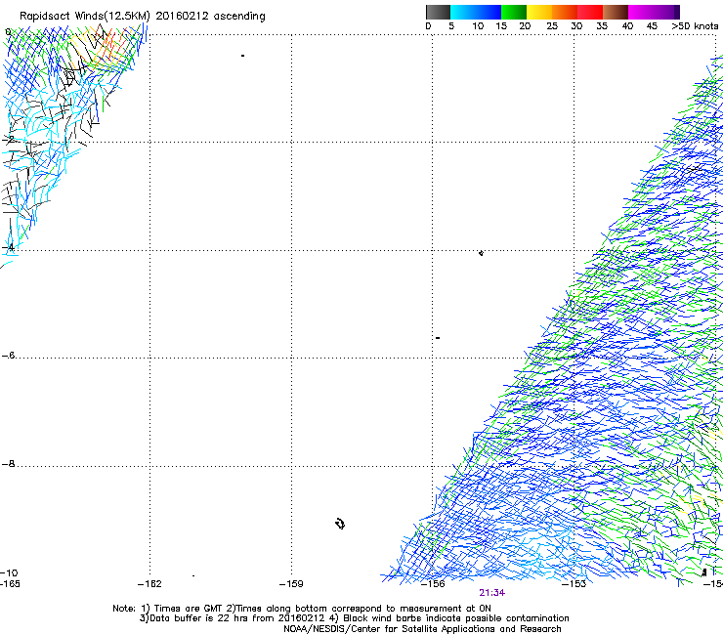723x635 pixels.
Task: Click the red 30-35 knots color band
Action: click(x=590, y=12)
